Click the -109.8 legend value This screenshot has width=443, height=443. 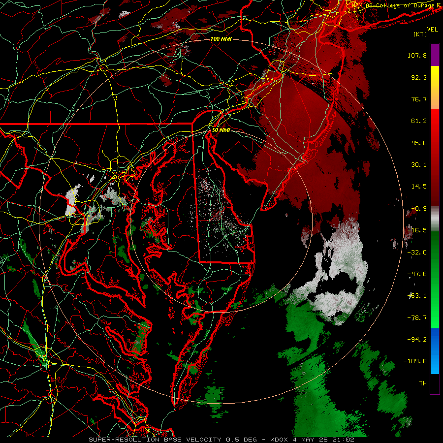pos(415,361)
